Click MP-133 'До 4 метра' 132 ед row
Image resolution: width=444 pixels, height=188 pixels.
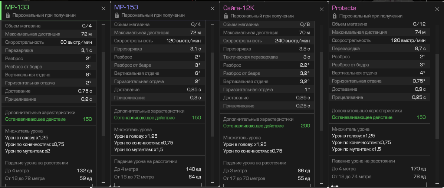point(49,171)
